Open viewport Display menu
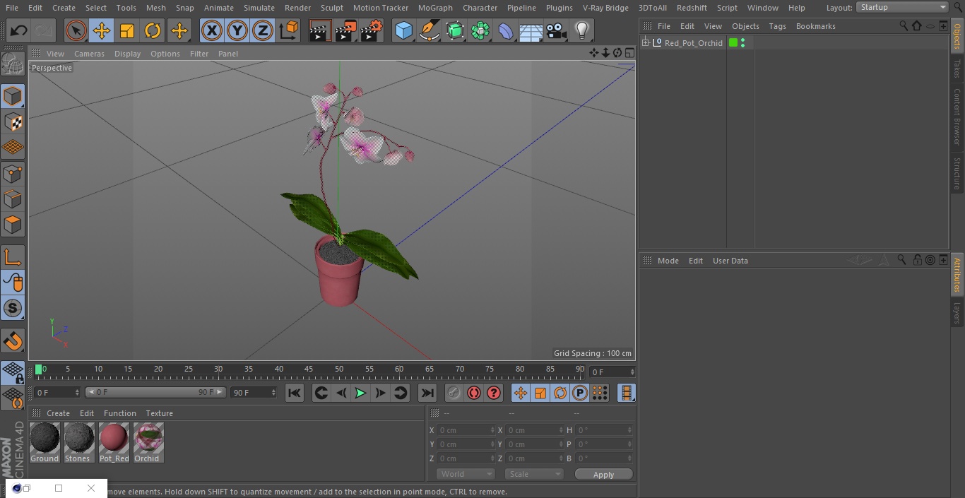965x498 pixels. pos(127,54)
